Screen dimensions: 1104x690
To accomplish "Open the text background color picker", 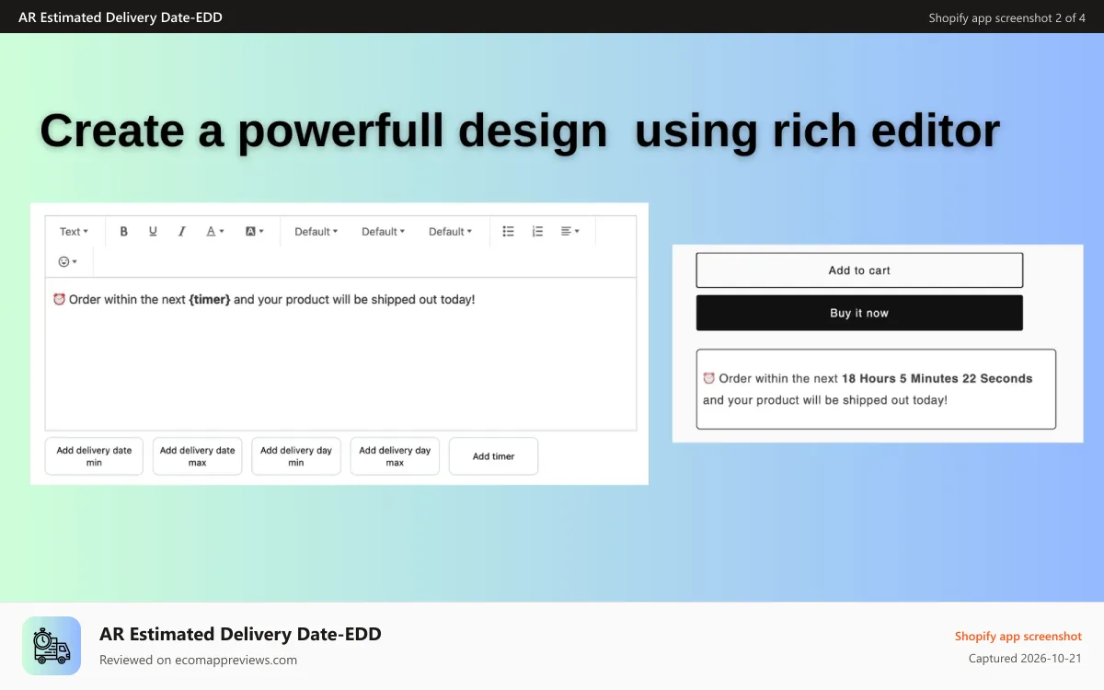I will (x=254, y=232).
